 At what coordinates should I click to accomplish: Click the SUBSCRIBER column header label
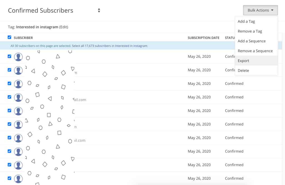coord(23,38)
